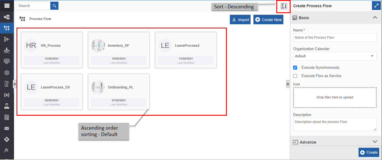Click the Process Flow header icon
The width and height of the screenshot is (382, 160).
pyautogui.click(x=22, y=19)
